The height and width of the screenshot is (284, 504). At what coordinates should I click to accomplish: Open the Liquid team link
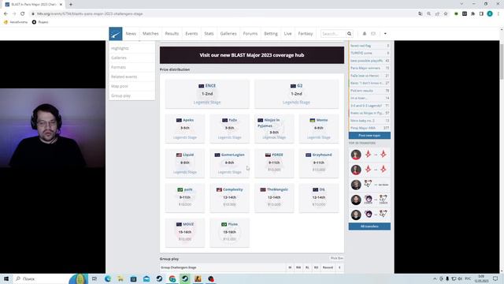188,155
